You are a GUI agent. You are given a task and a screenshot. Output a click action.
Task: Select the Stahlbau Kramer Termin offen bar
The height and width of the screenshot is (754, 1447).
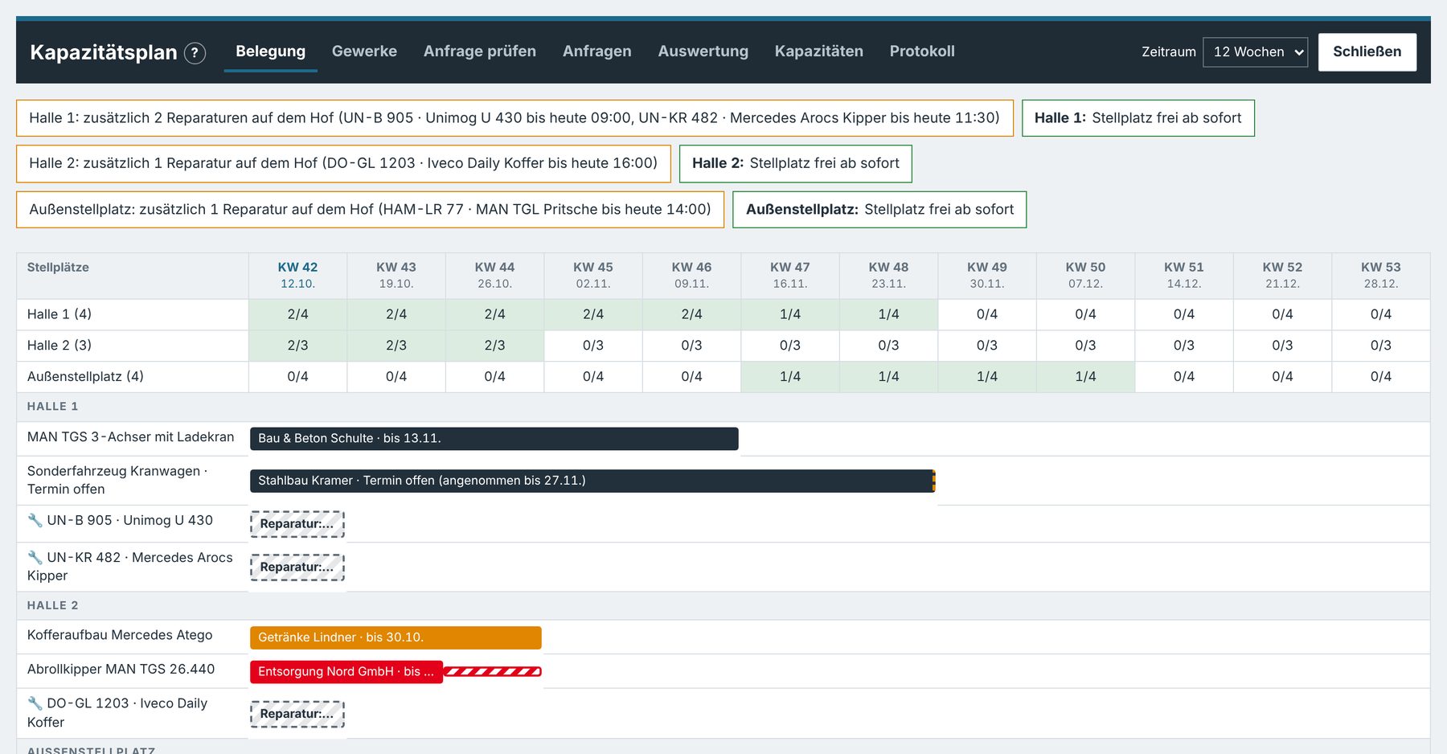coord(592,481)
